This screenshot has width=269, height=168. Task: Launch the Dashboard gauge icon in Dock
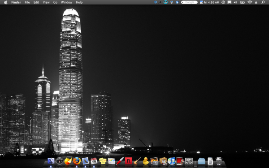click(x=60, y=161)
